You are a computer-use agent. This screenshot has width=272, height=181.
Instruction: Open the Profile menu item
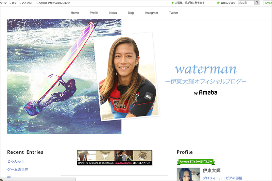tap(94, 13)
